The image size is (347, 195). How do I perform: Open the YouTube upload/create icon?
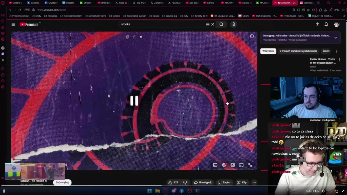317,24
